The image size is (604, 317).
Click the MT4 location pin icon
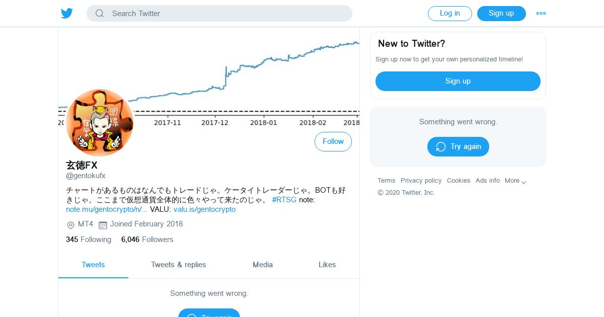point(70,225)
